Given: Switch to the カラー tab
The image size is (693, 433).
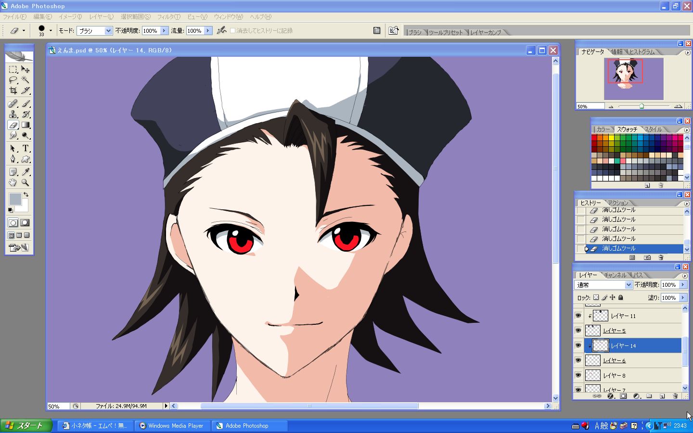Looking at the screenshot, I should (x=603, y=129).
